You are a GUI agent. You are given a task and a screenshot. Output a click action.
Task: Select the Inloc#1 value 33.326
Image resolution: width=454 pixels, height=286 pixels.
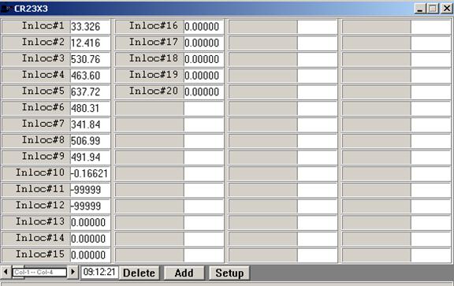(x=91, y=26)
